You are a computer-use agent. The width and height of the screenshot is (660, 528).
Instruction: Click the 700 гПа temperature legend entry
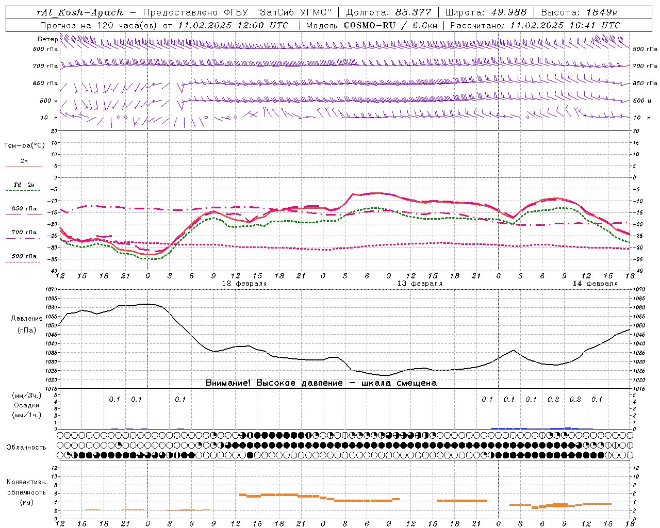[x=24, y=233]
